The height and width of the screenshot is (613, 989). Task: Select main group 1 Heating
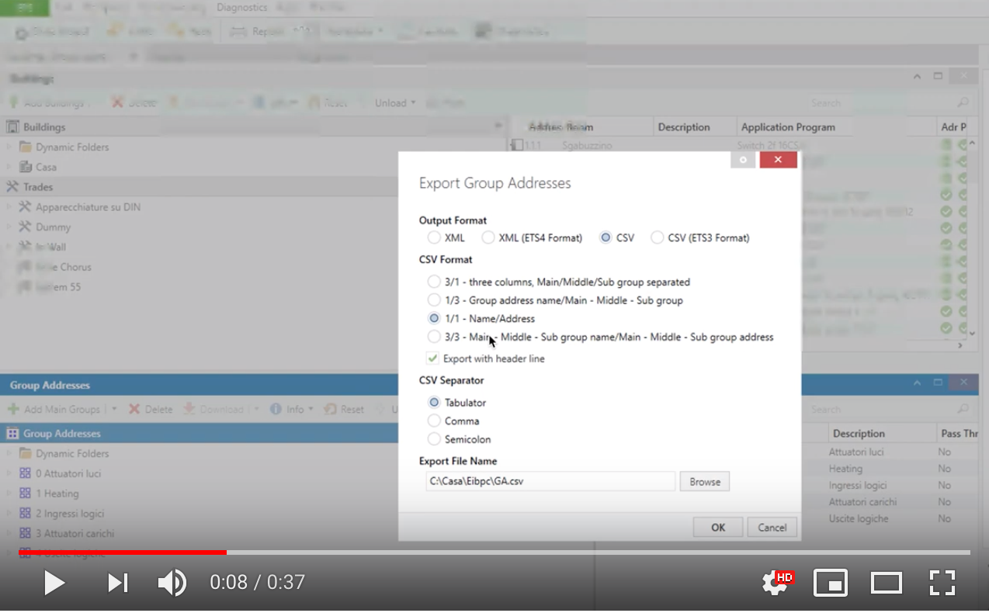point(57,494)
